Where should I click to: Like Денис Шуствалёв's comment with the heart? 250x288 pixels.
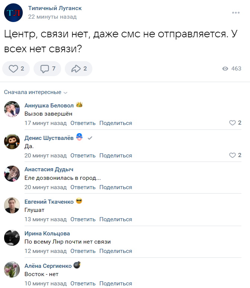click(232, 155)
